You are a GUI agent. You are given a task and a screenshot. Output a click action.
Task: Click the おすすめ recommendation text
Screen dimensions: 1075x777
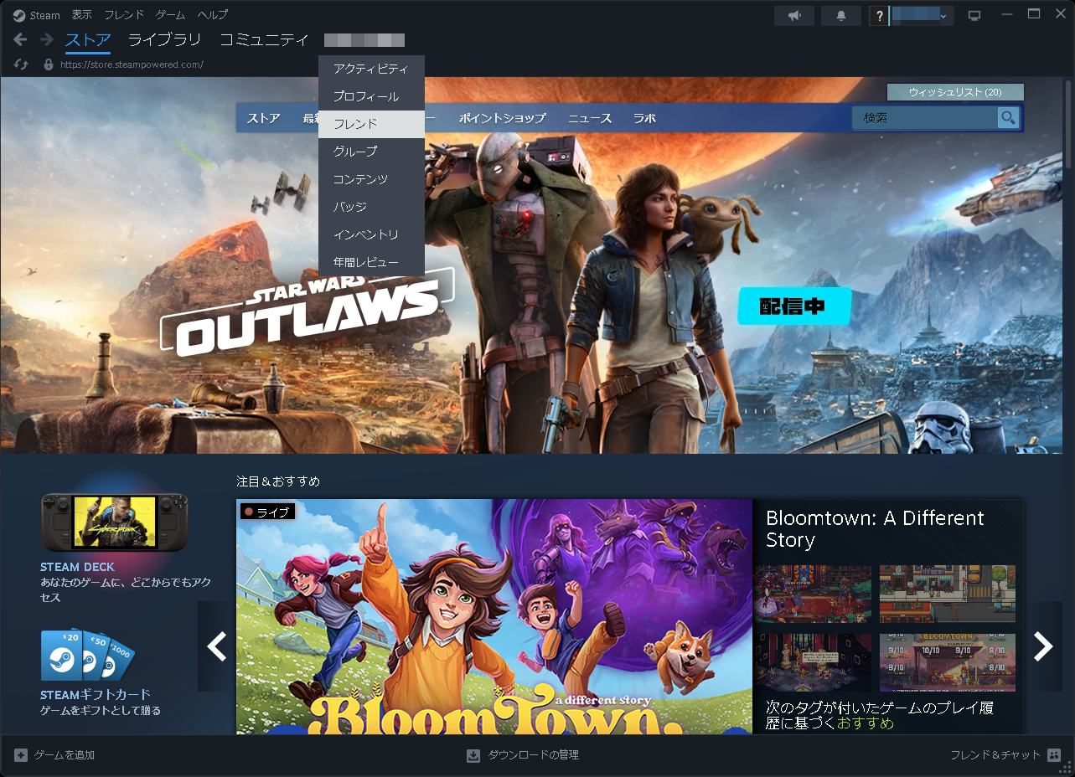(866, 723)
